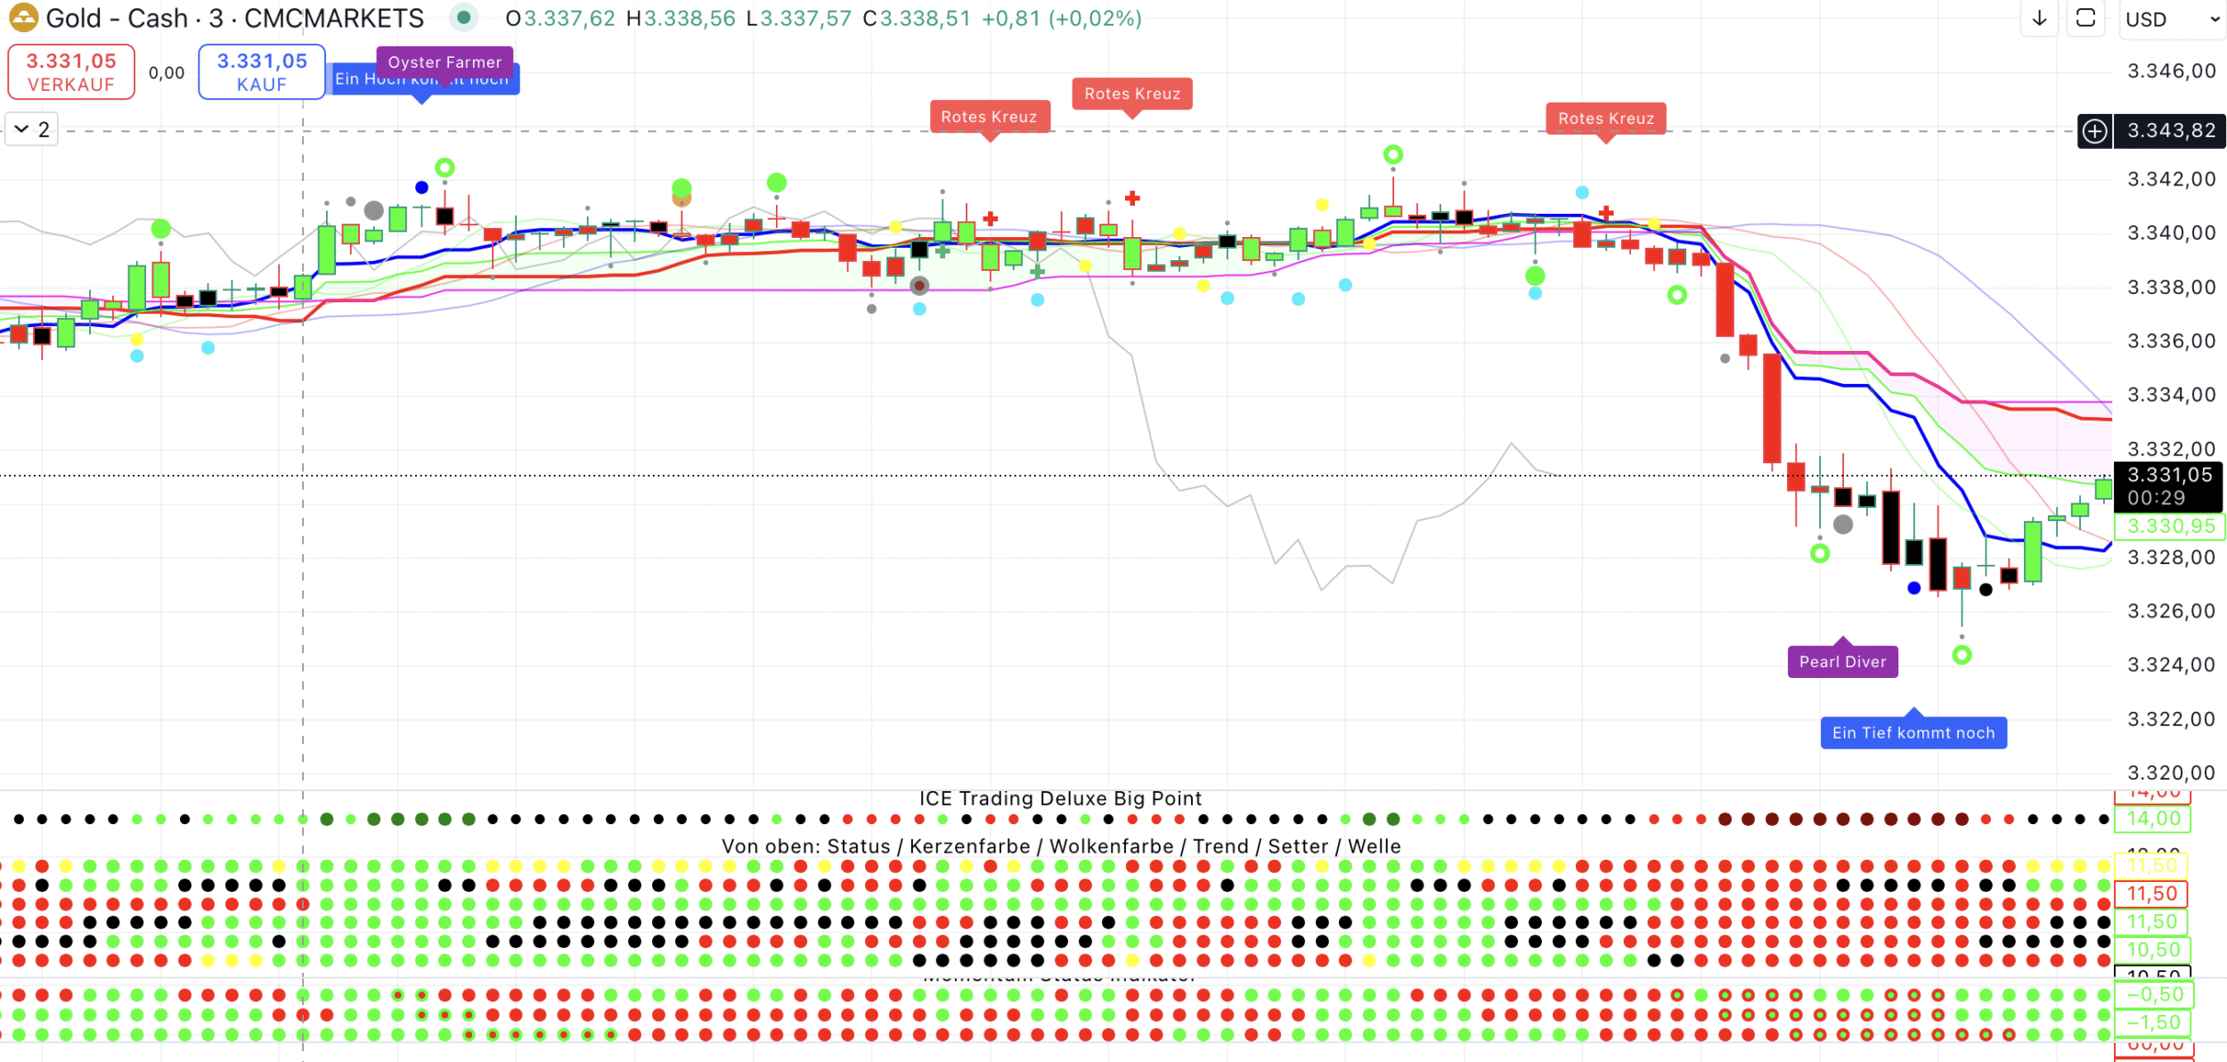Click the leftmost Rotes Kreuz marker
2227x1062 pixels.
pyautogui.click(x=989, y=117)
